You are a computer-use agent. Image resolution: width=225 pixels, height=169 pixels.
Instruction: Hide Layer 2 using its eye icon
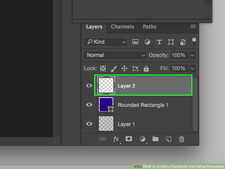(89, 86)
